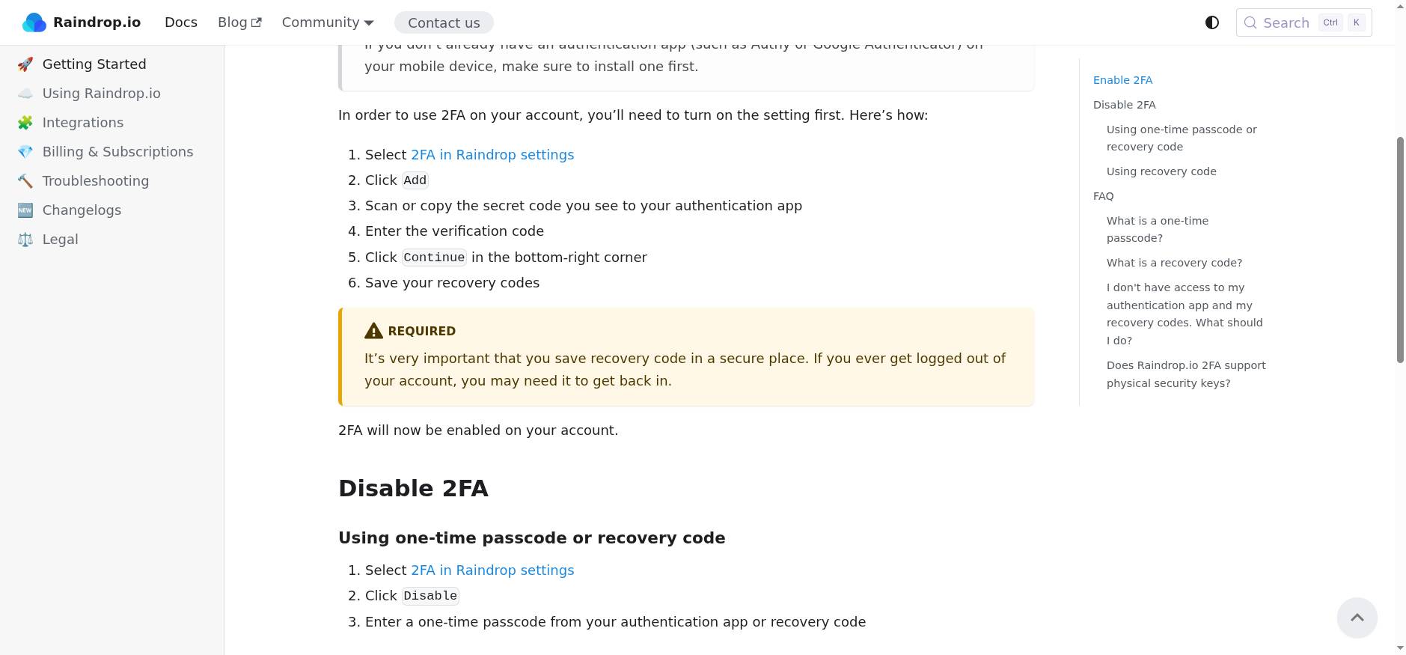
Task: Click the diamond Billing & Subscriptions icon
Action: point(25,151)
